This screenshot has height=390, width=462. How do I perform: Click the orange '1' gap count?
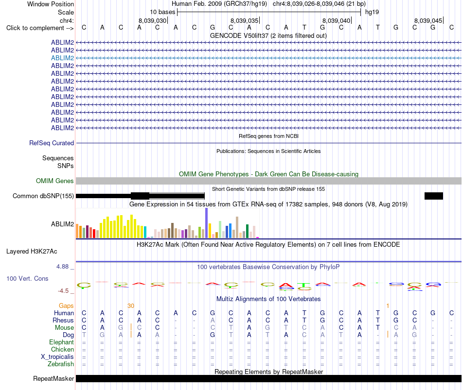388,306
